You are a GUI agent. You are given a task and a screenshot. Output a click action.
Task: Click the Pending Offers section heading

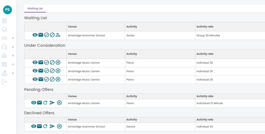coord(39,90)
